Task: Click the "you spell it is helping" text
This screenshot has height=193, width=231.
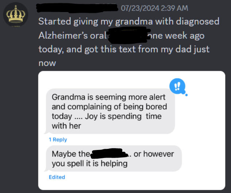Action: tap(89, 163)
